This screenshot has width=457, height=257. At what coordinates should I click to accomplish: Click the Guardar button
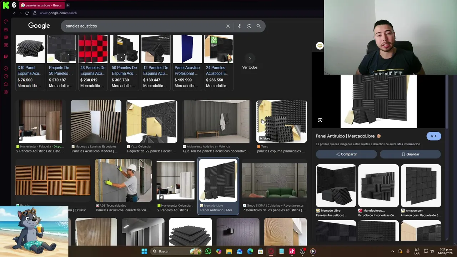410,154
